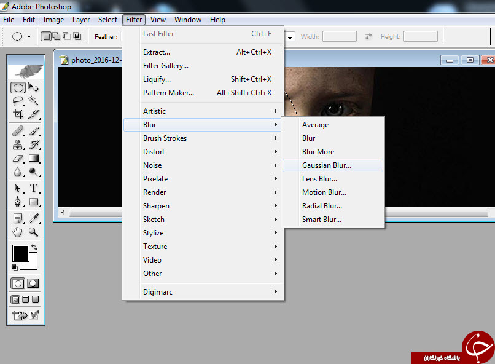This screenshot has height=364, width=495.
Task: Select the Lasso tool
Action: (x=18, y=101)
